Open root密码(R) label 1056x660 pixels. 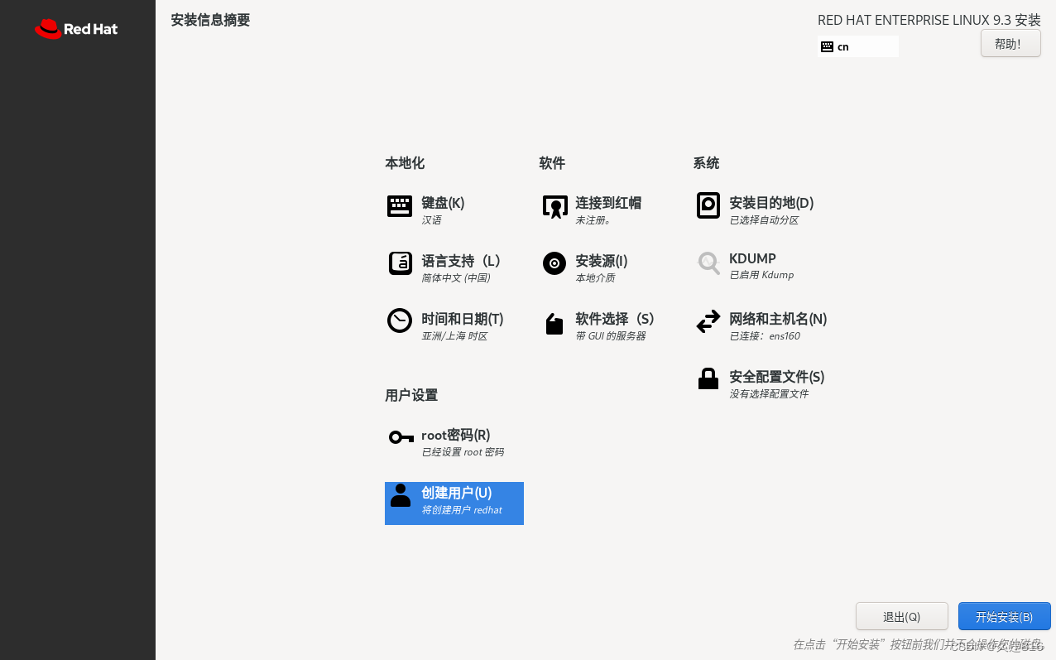click(456, 435)
